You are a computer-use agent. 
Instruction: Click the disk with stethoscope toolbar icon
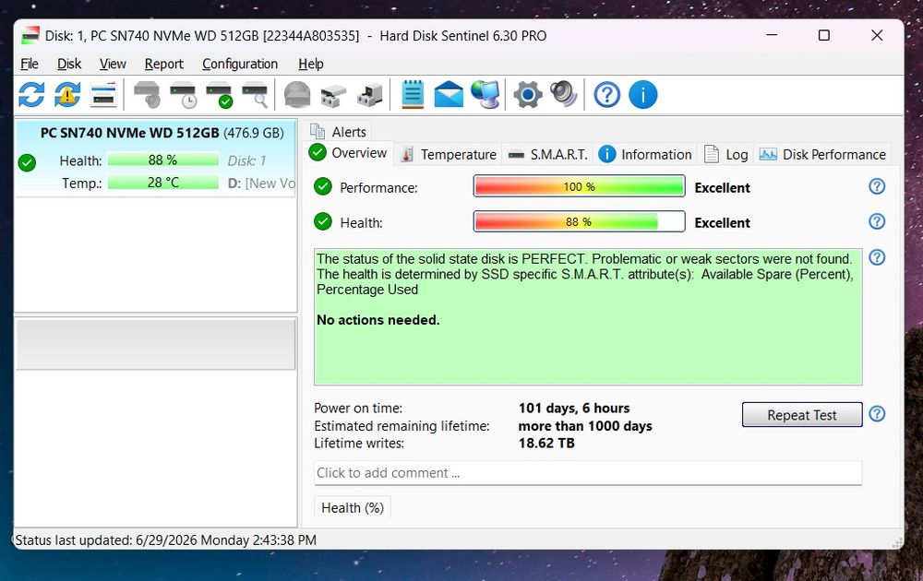(147, 95)
